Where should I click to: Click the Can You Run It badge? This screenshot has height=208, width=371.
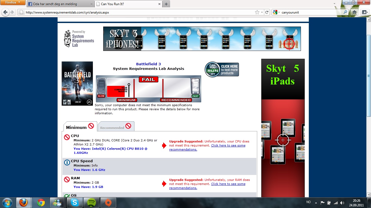222,69
